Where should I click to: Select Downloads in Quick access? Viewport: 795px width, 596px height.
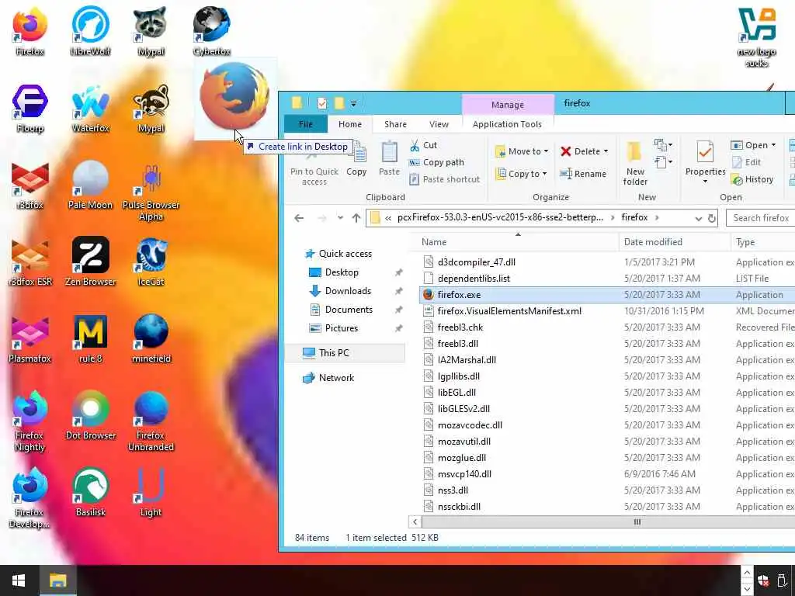click(348, 291)
